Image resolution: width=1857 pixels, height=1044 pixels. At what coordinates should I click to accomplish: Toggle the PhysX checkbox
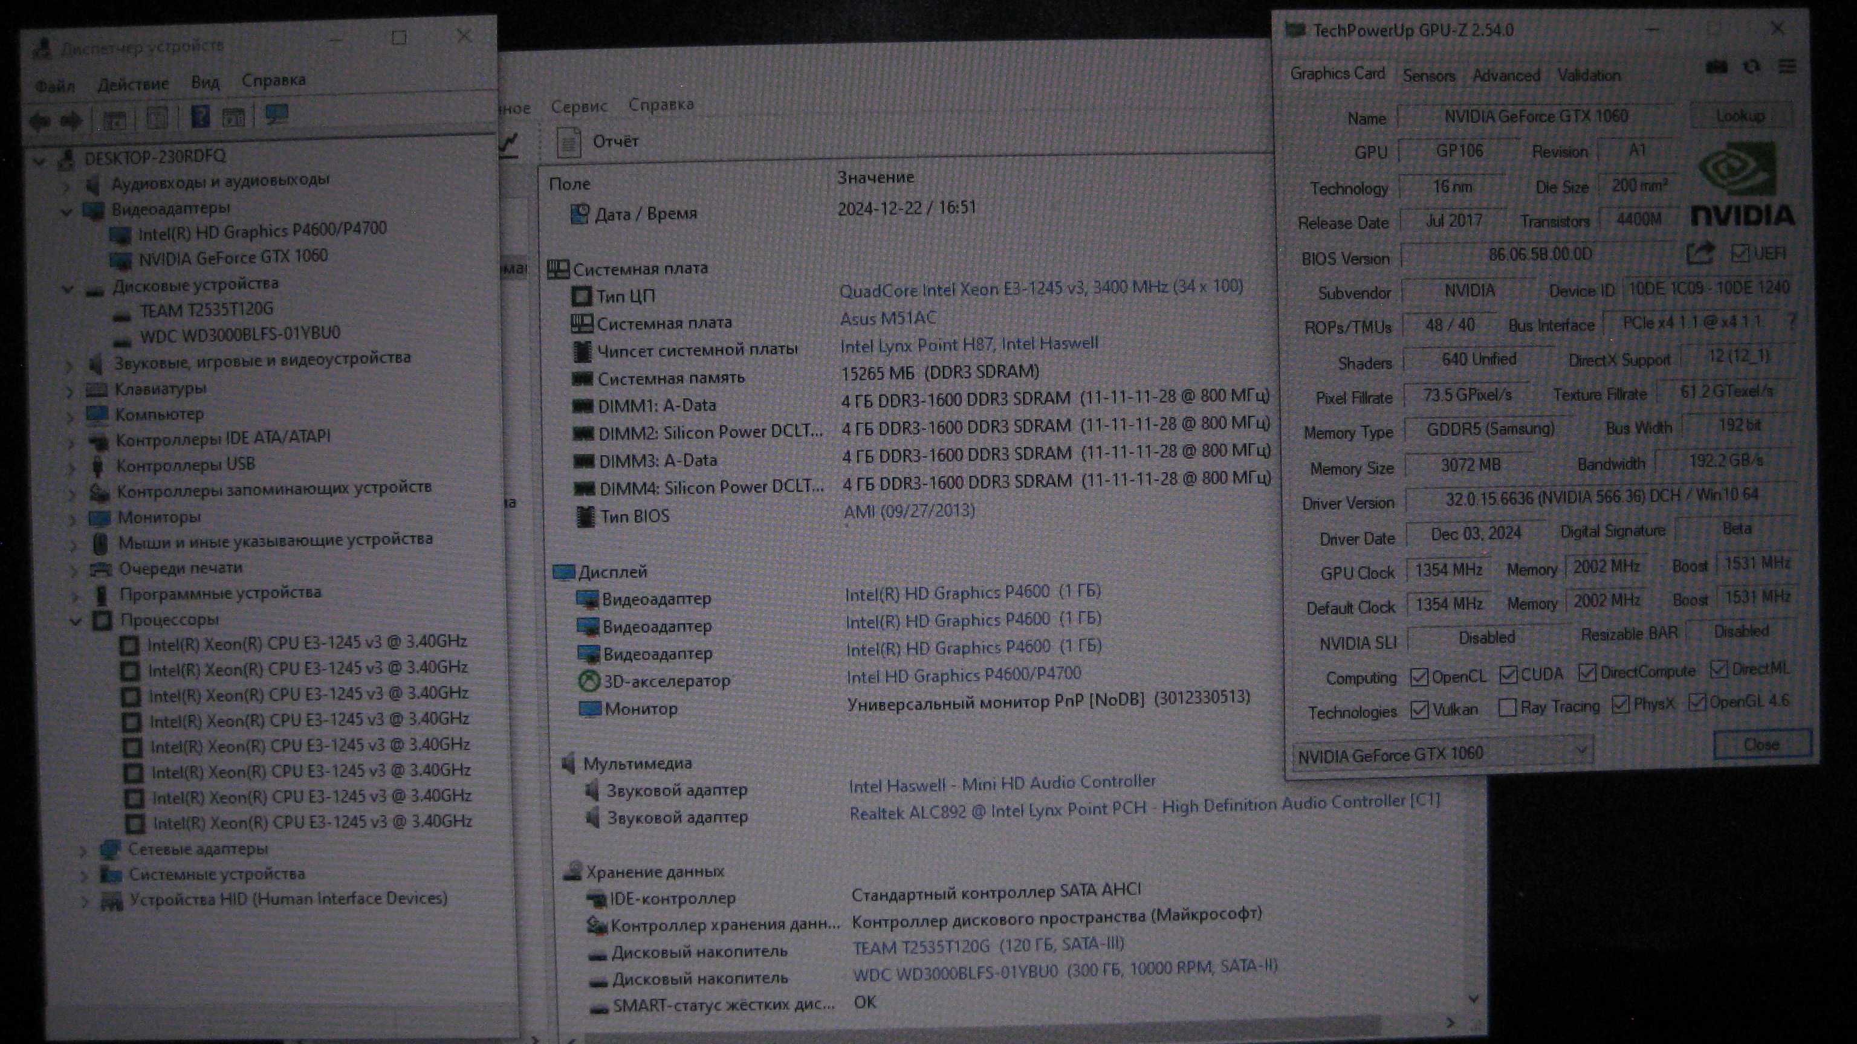click(1621, 704)
